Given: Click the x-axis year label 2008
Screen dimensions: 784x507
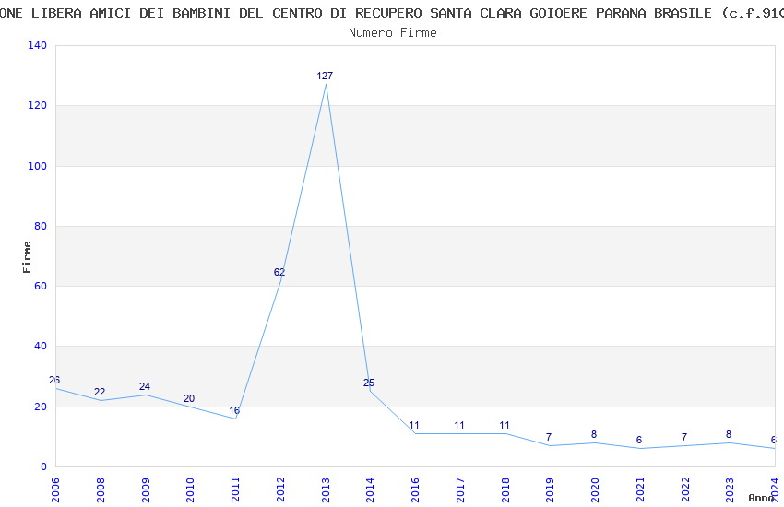Looking at the screenshot, I should [101, 490].
